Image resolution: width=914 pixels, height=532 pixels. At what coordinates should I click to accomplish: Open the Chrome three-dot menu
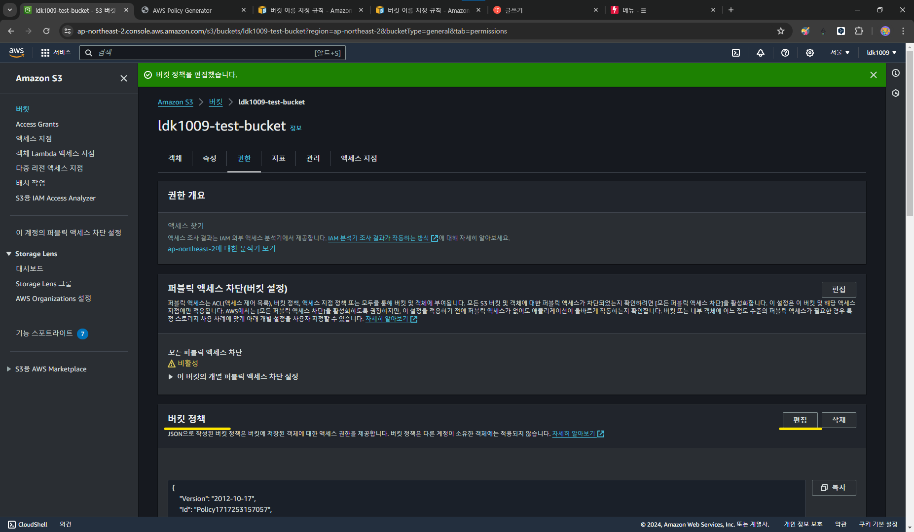(903, 31)
